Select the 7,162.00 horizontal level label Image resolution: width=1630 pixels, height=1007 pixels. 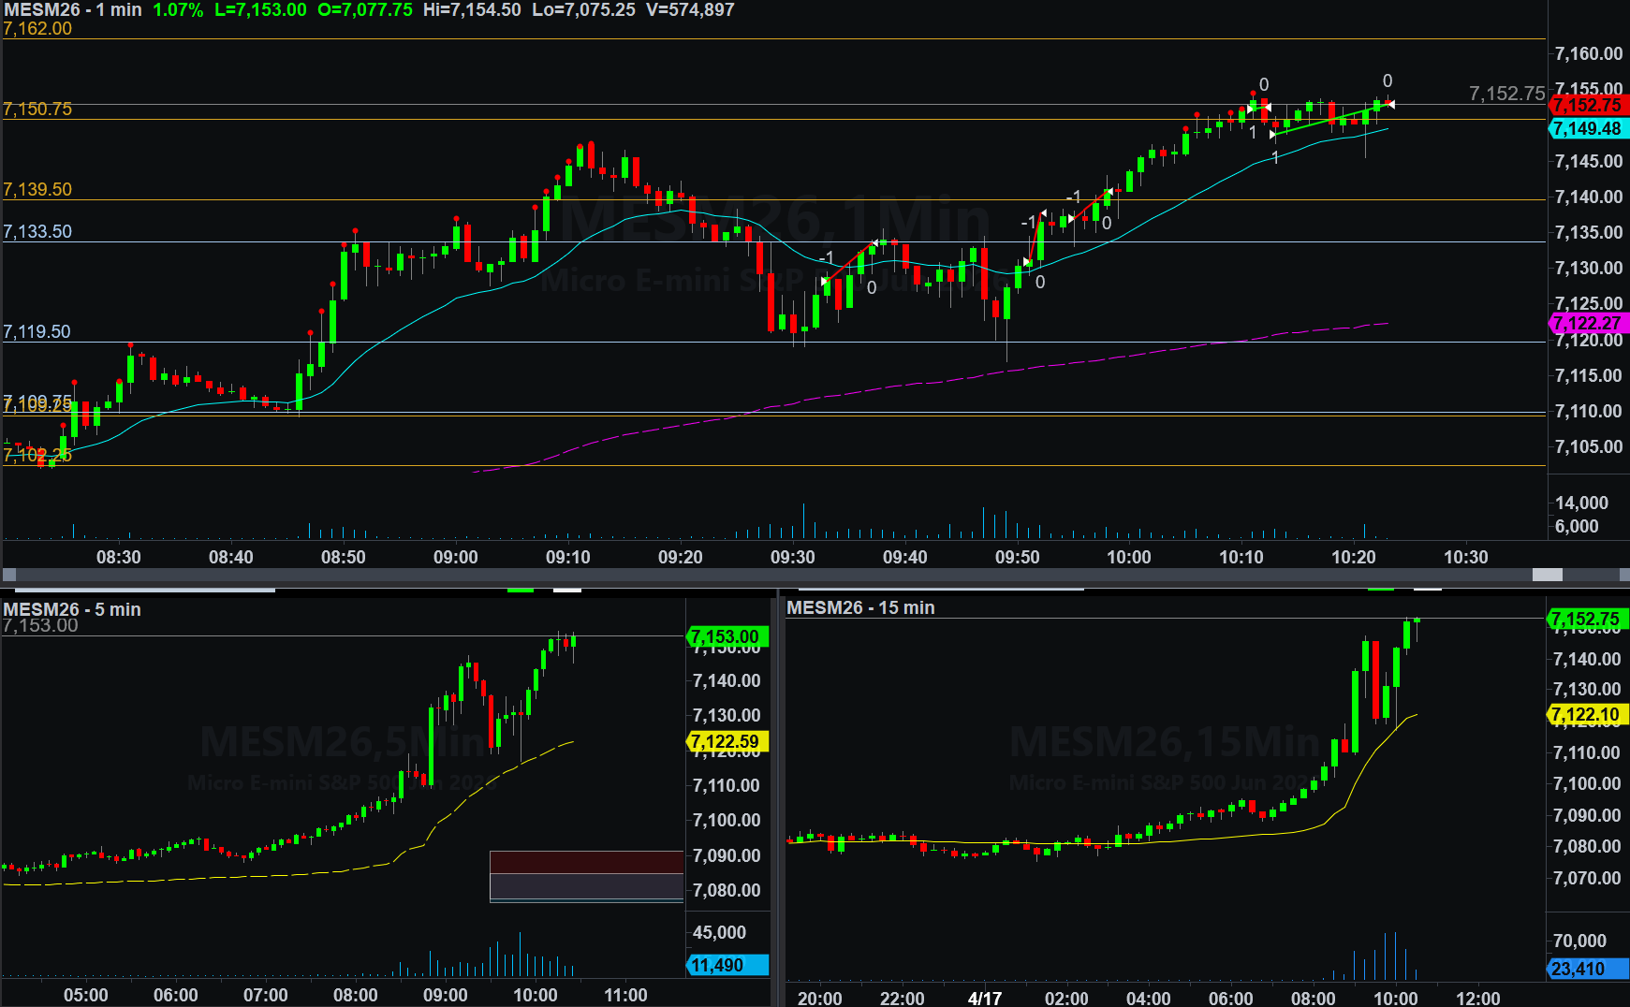(x=37, y=29)
